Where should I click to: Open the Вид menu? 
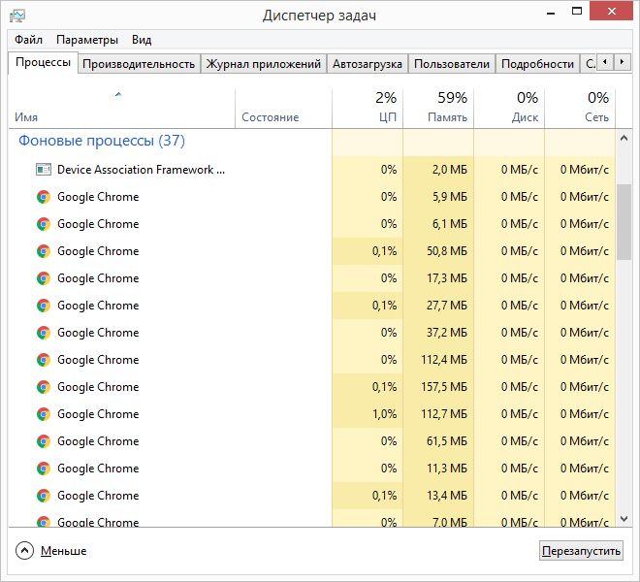[142, 40]
